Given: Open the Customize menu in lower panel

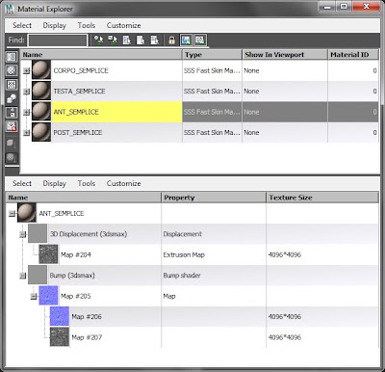Looking at the screenshot, I should [x=123, y=183].
